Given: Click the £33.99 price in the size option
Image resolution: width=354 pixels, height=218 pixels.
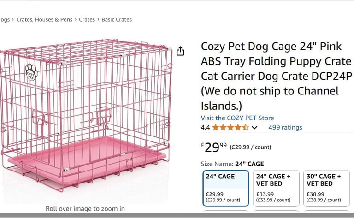Looking at the screenshot, I should 265,194.
